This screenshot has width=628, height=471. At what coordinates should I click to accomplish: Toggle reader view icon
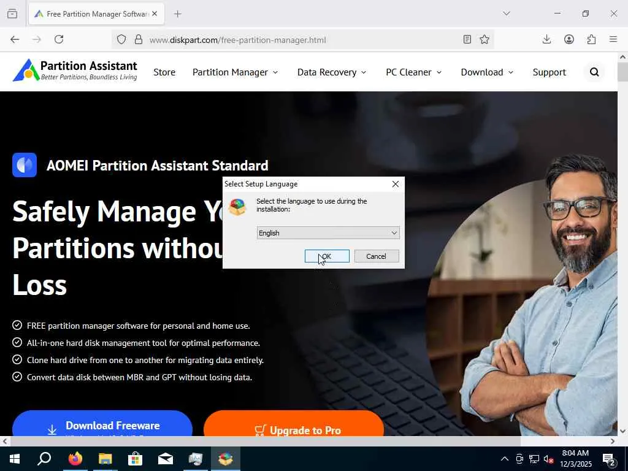coord(467,39)
